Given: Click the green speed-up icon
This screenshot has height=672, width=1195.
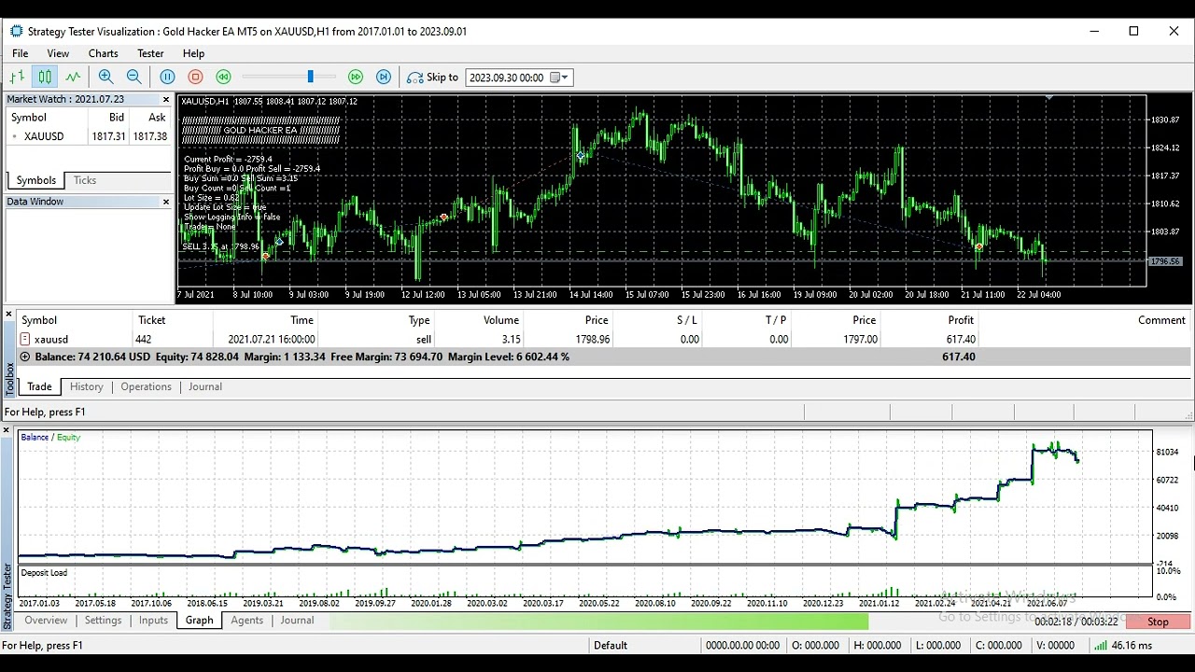Looking at the screenshot, I should click(x=356, y=77).
